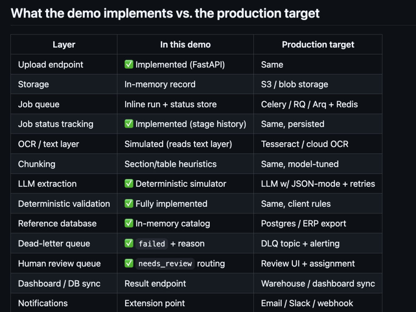Click the In this demo column header
Screen dimensions: 416x312
pos(186,45)
